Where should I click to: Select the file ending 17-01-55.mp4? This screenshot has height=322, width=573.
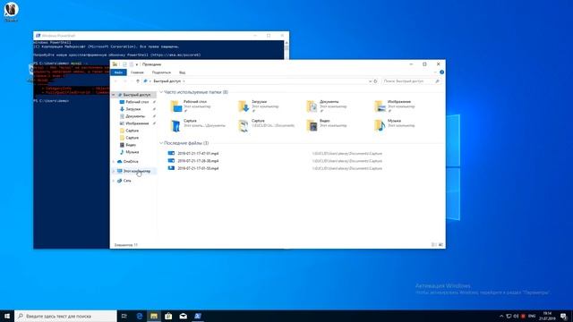coord(198,168)
